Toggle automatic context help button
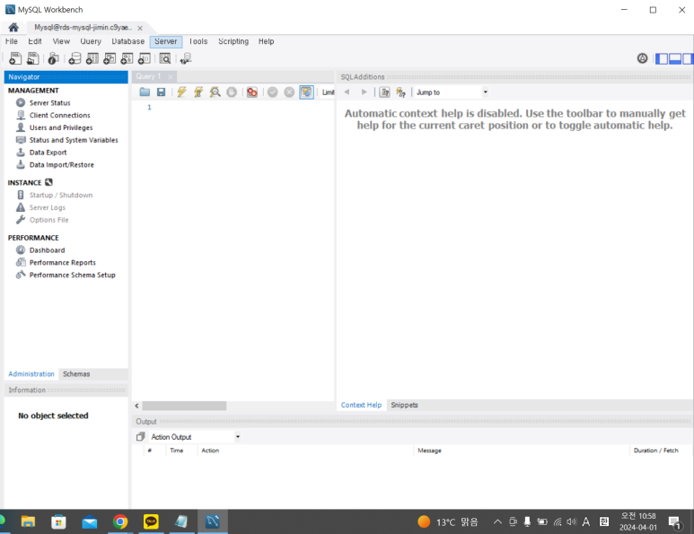 [x=384, y=92]
